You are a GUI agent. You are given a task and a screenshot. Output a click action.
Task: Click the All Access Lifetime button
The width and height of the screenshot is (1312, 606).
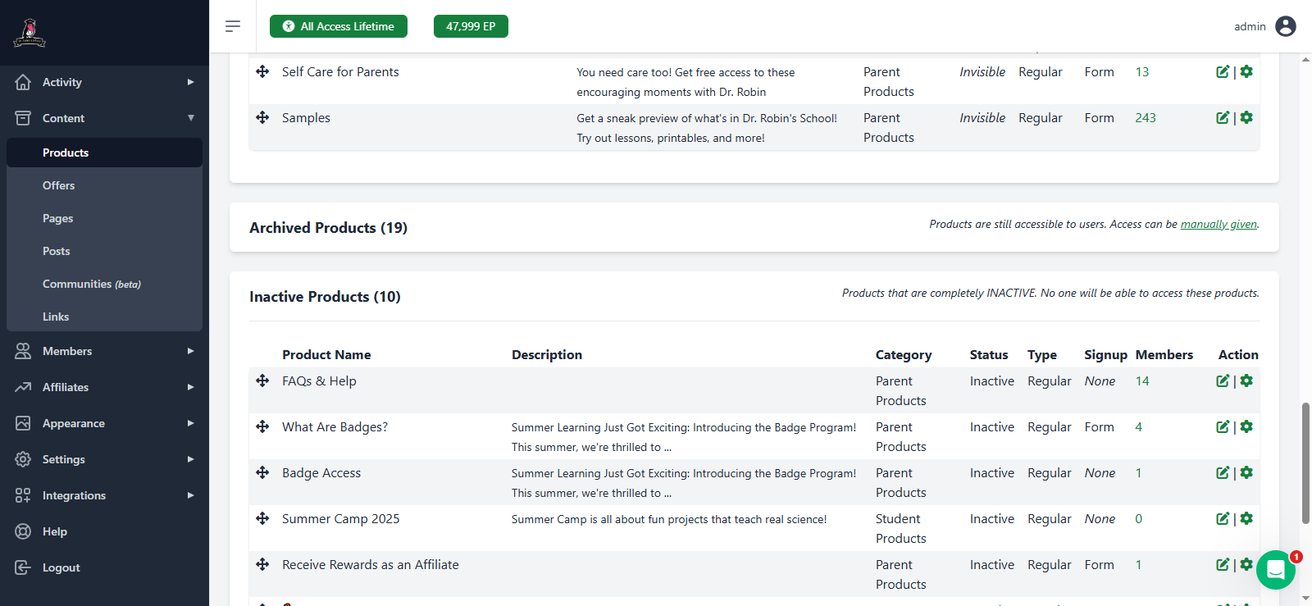(x=339, y=26)
